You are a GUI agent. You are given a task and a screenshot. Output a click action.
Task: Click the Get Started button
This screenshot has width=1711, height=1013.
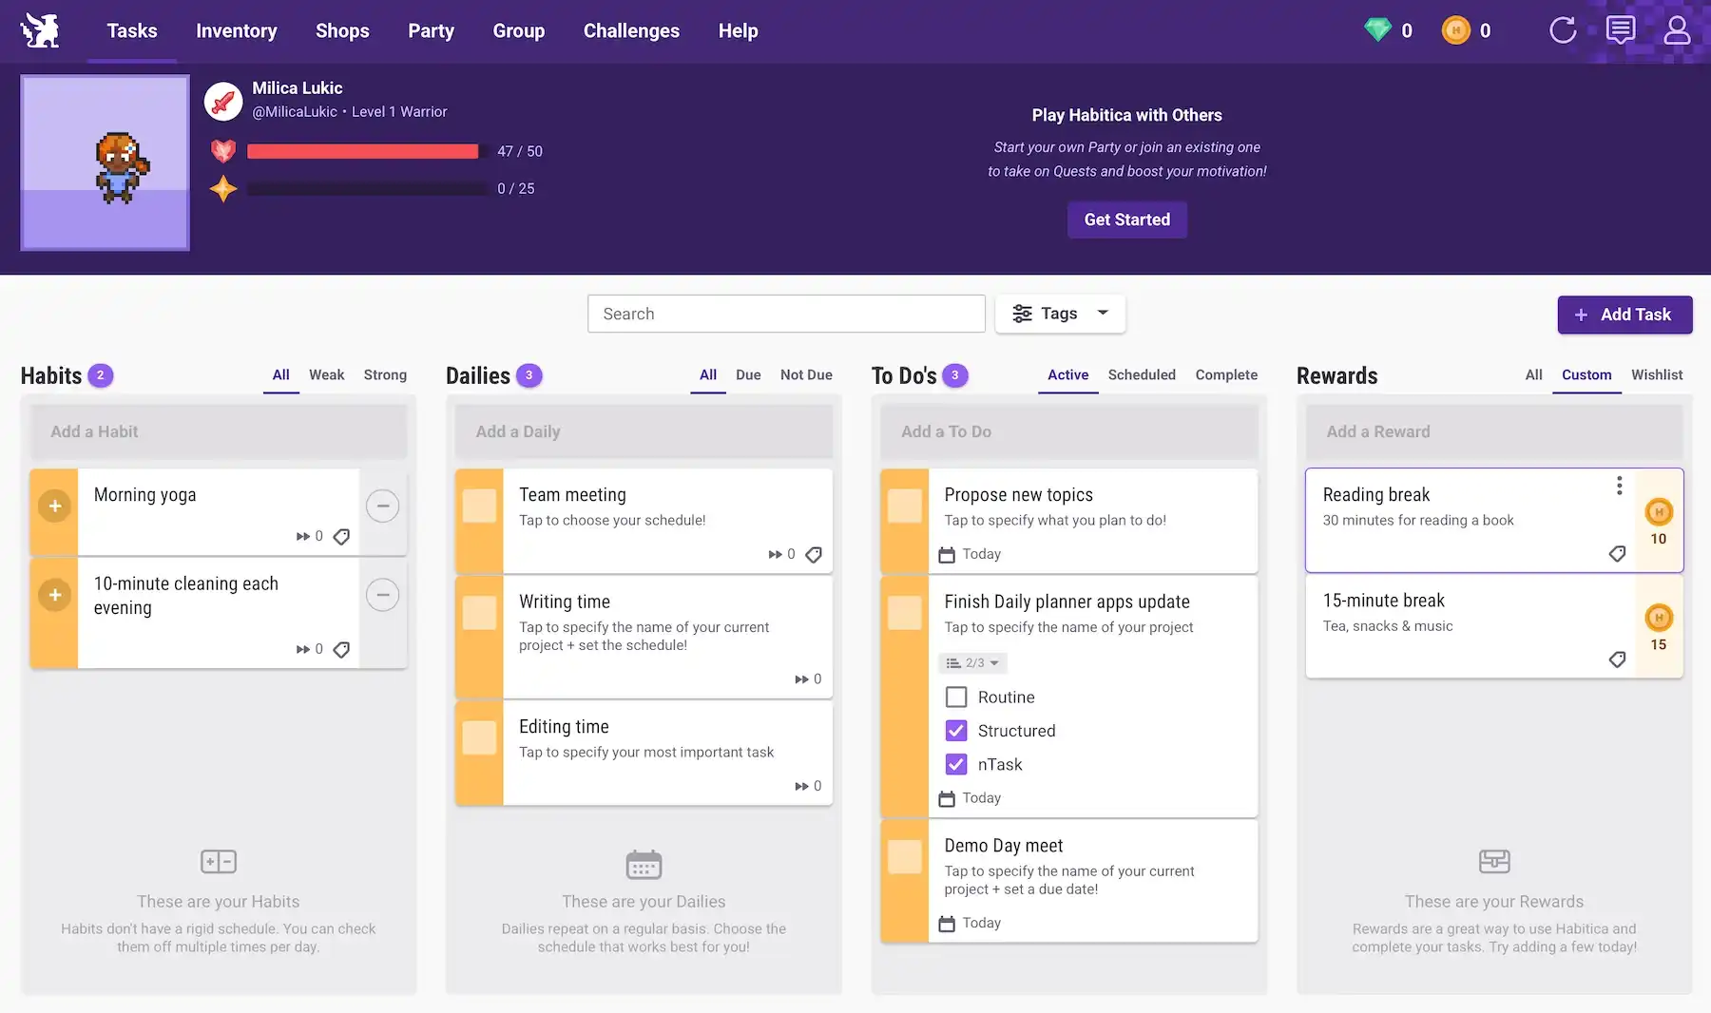pyautogui.click(x=1126, y=220)
